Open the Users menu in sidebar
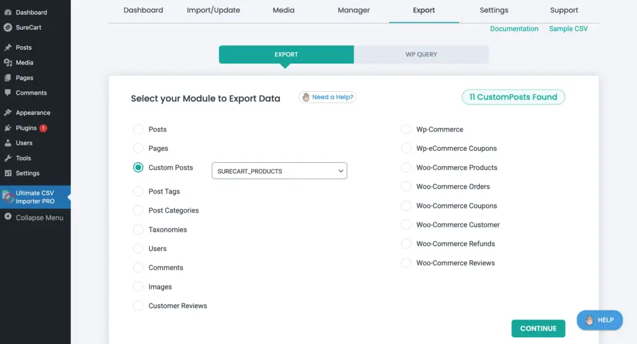 coord(24,143)
